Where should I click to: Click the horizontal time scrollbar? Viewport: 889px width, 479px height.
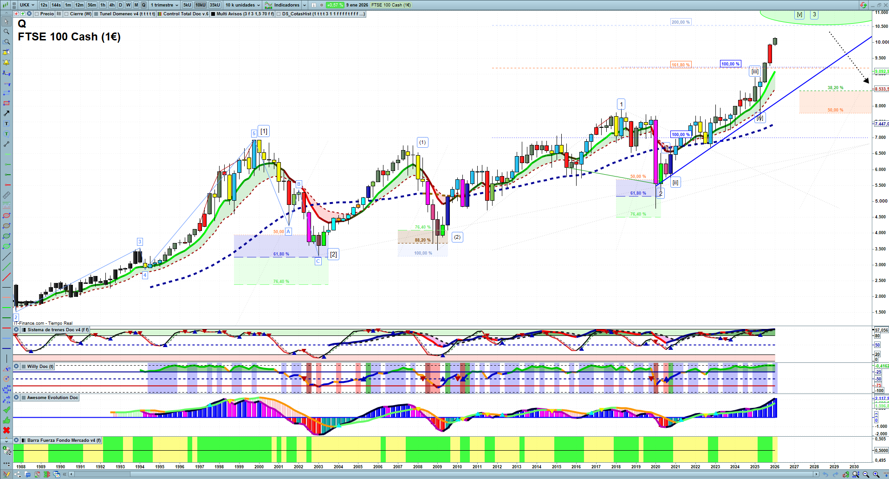443,474
